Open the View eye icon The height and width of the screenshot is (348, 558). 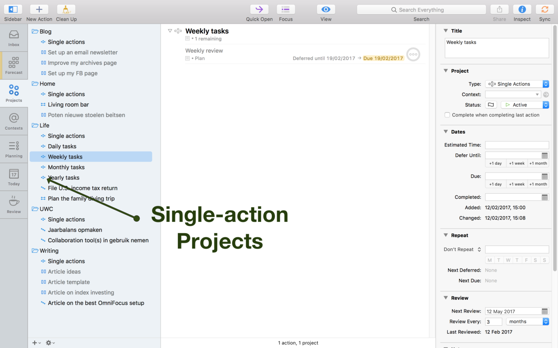coord(326,10)
